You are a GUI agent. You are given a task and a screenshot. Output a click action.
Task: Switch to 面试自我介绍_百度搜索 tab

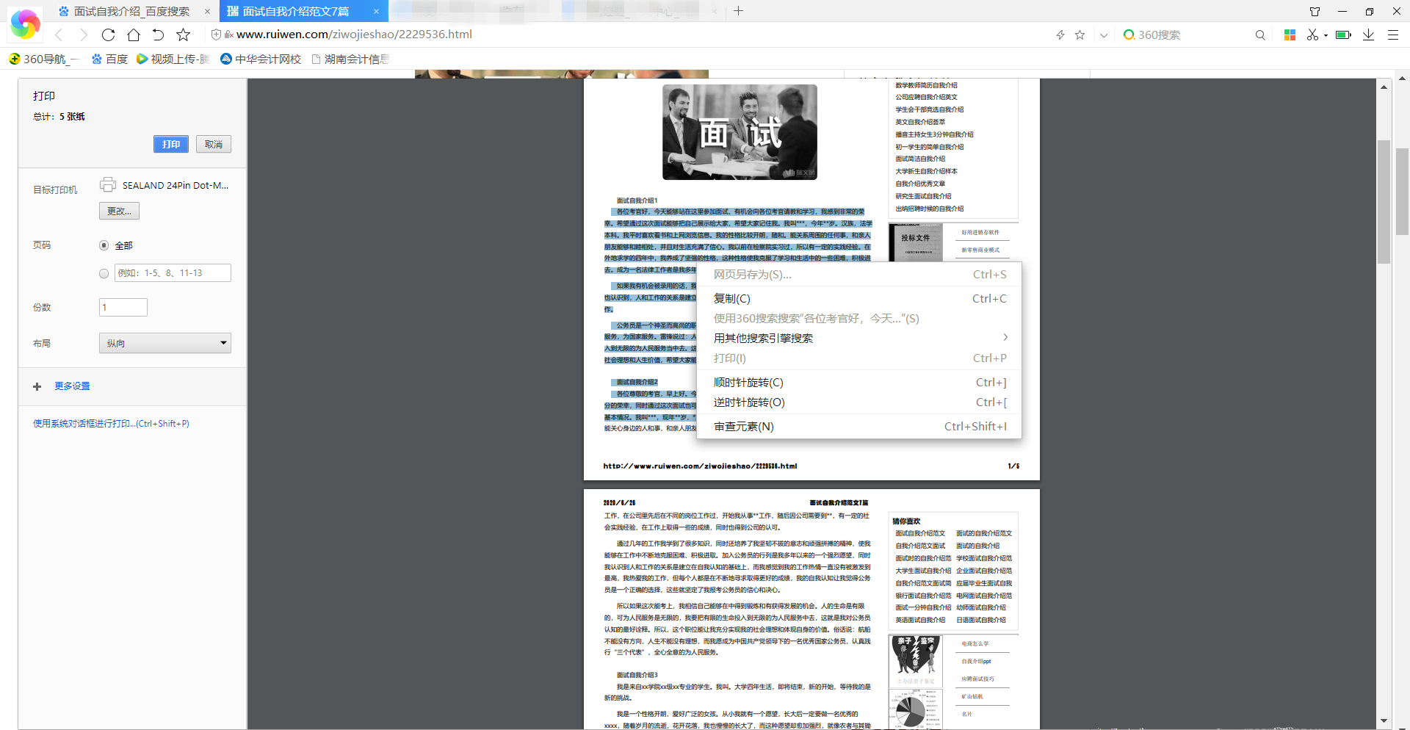(132, 11)
